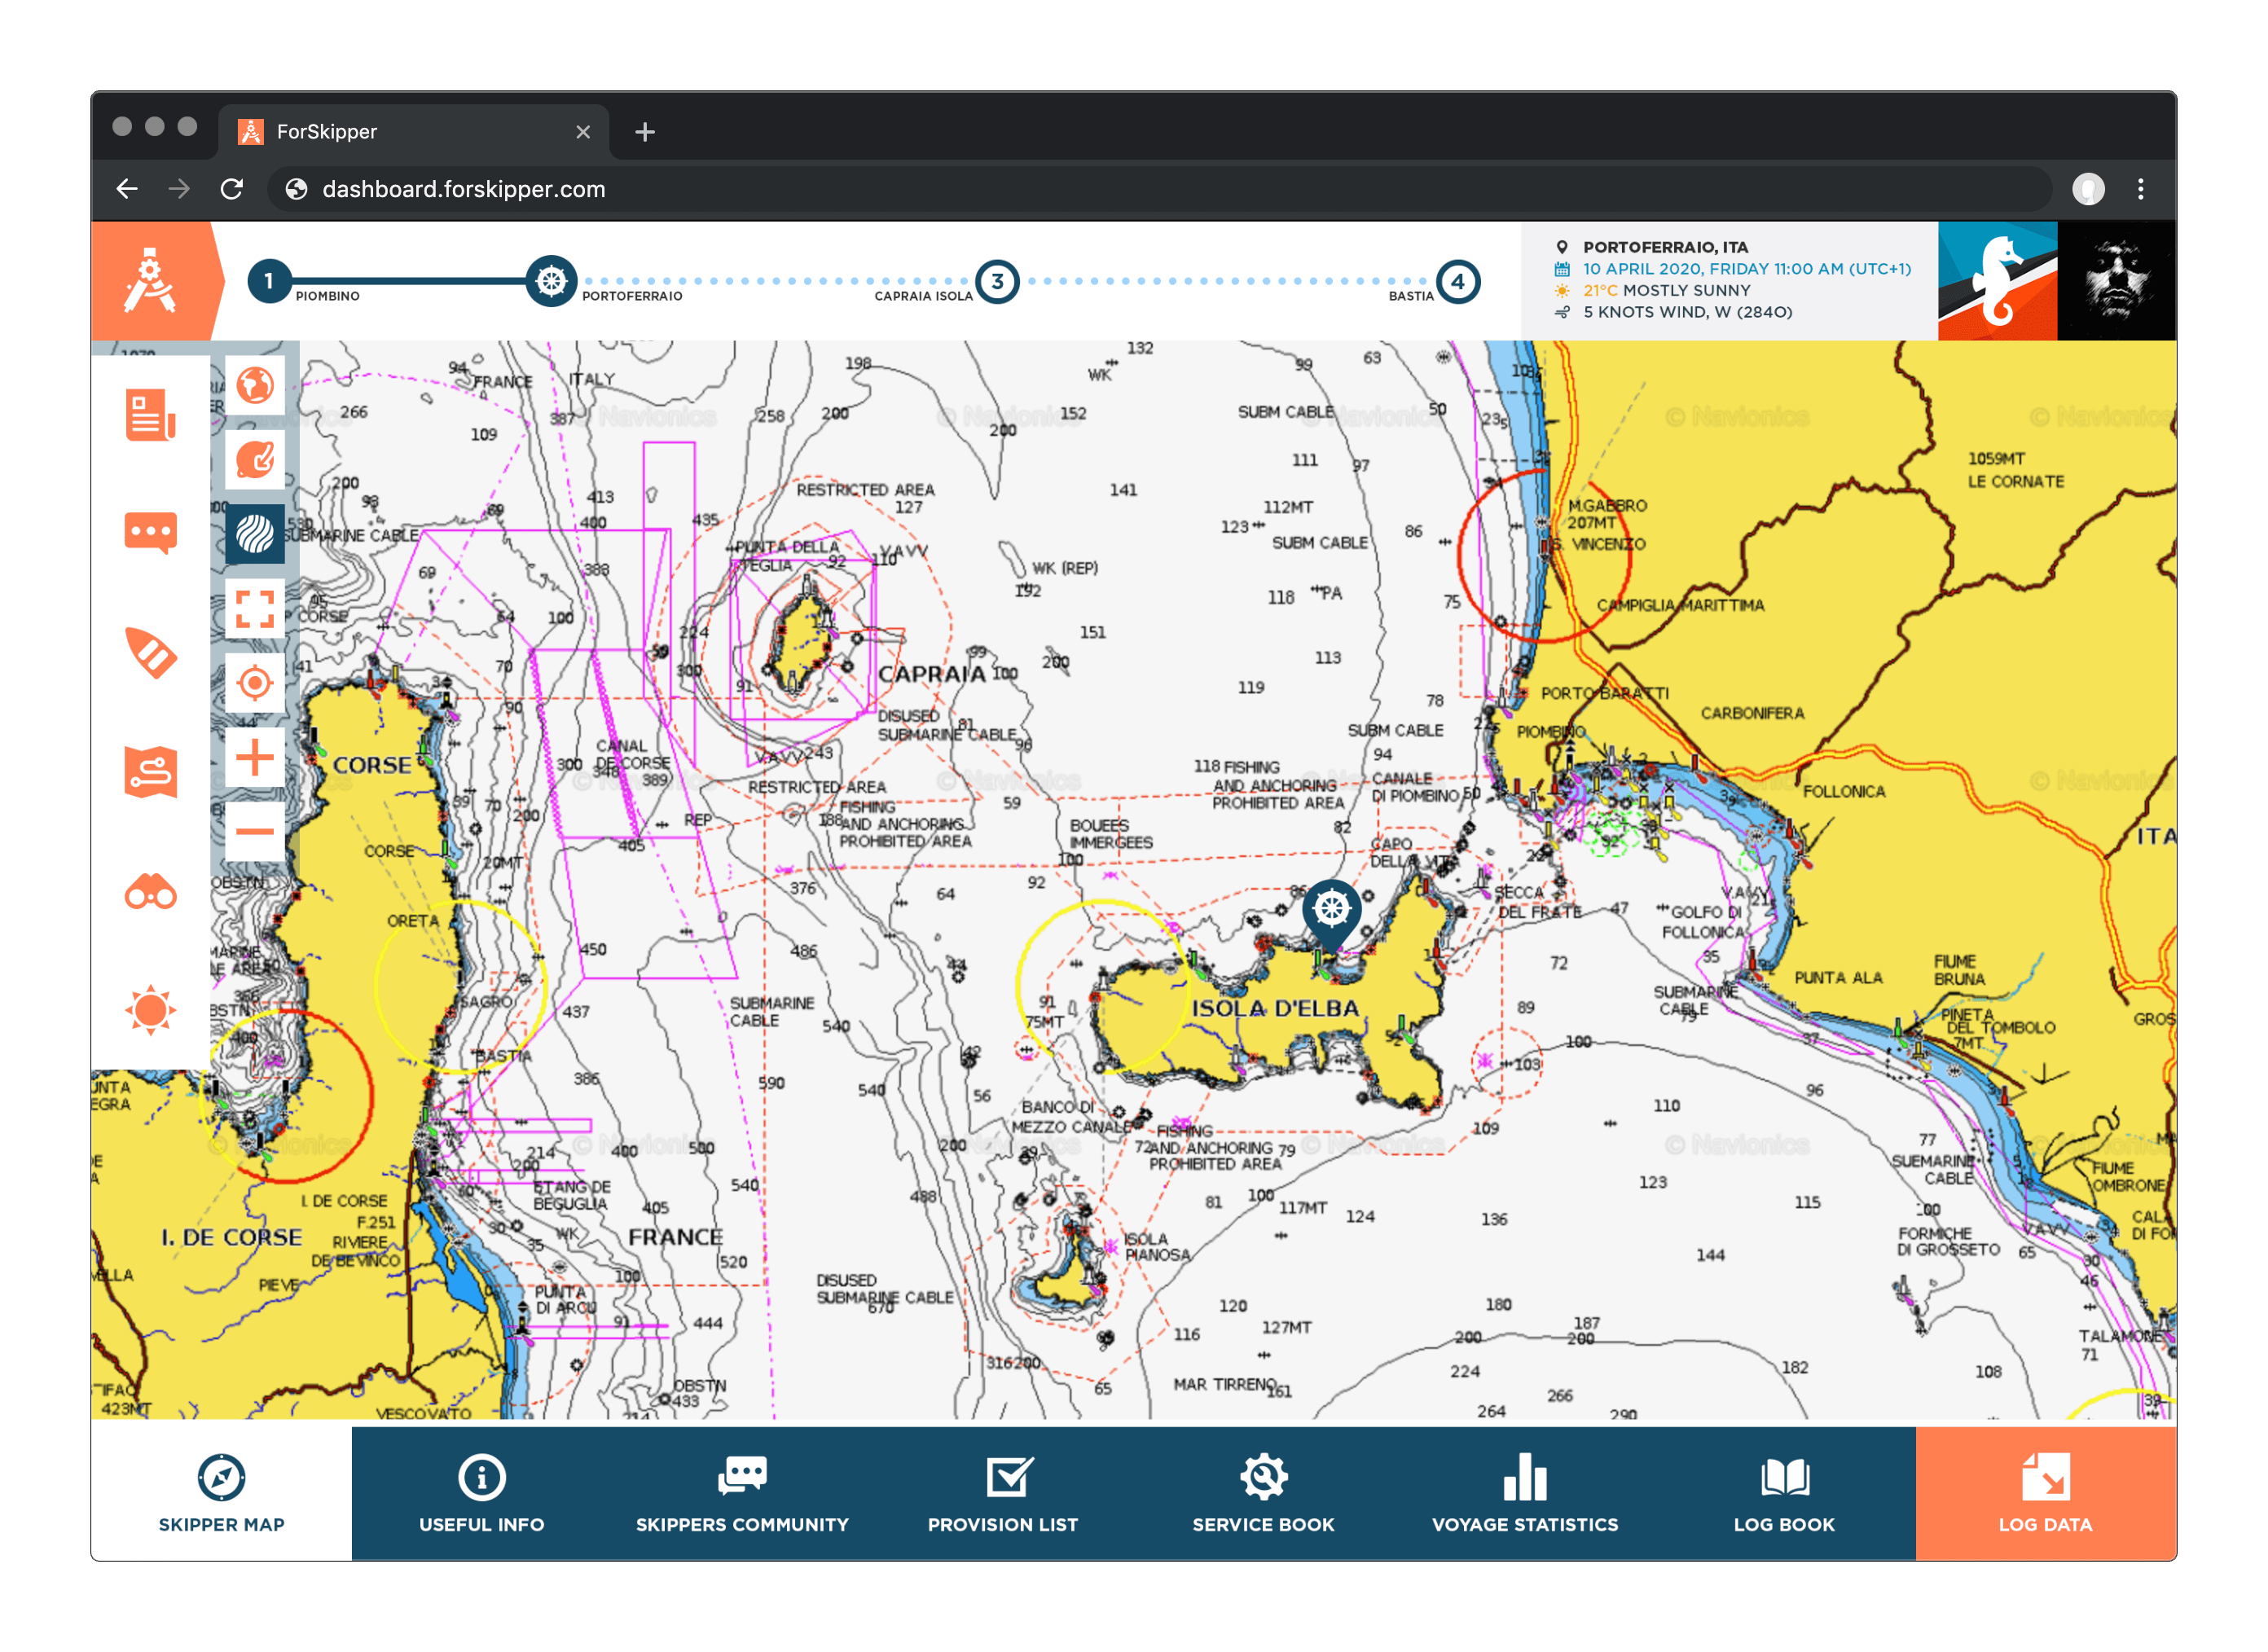Open the route map sidebar icon
The image size is (2268, 1652).
pos(151,771)
